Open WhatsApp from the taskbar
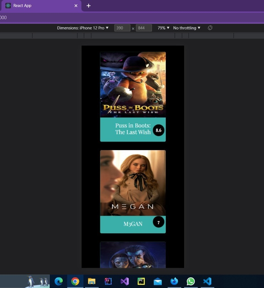The height and width of the screenshot is (288, 264). [190, 281]
